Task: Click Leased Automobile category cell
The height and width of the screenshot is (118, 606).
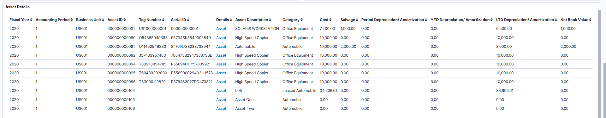Action: (299, 91)
